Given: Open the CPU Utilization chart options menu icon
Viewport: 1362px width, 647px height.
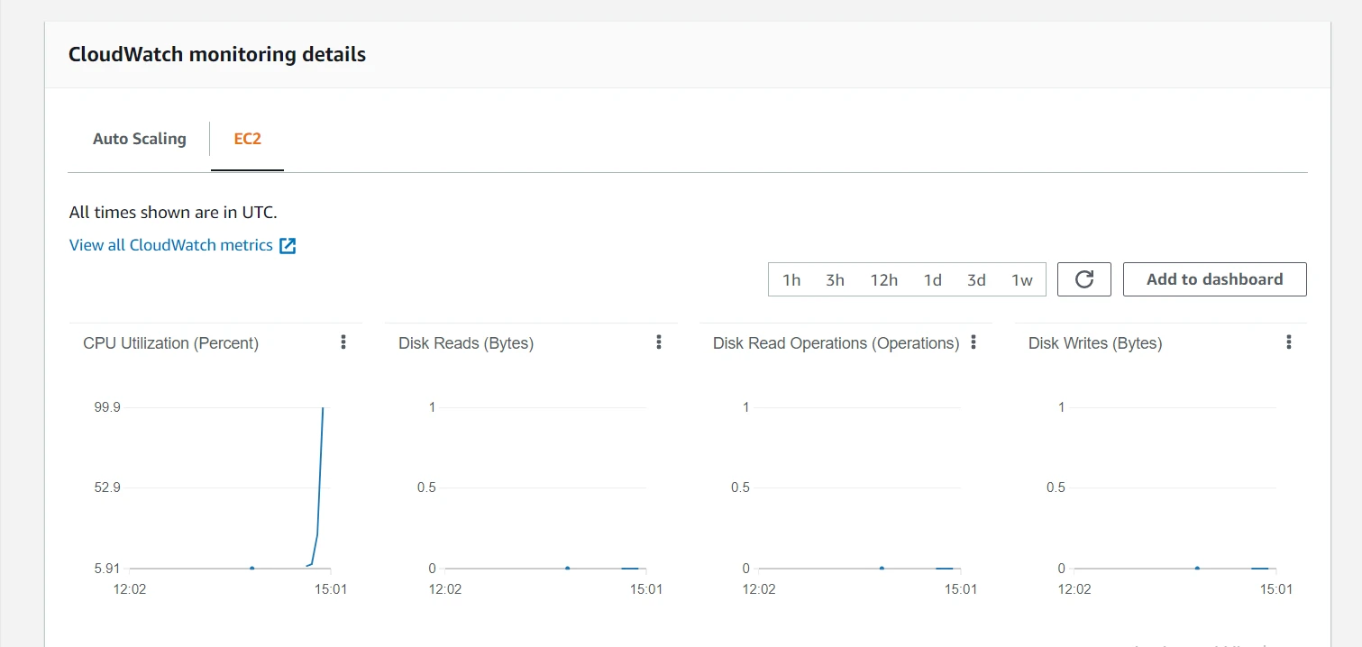Looking at the screenshot, I should [x=343, y=342].
